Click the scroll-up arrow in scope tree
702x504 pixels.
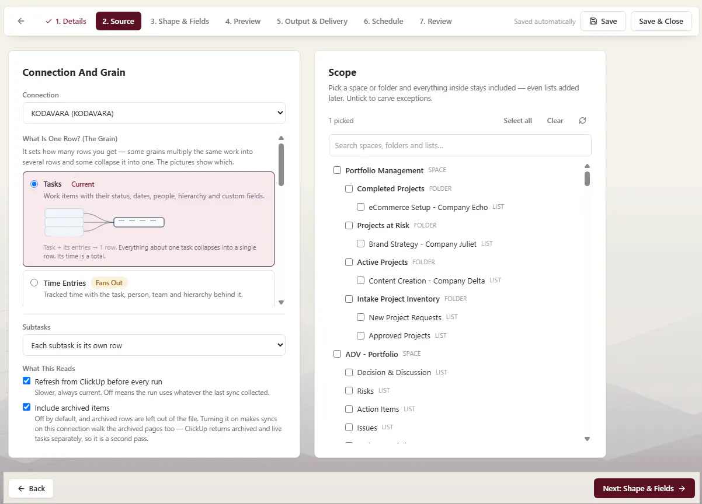[x=587, y=166]
